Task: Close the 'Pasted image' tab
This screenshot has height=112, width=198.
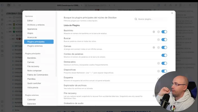Action: click(x=109, y=5)
